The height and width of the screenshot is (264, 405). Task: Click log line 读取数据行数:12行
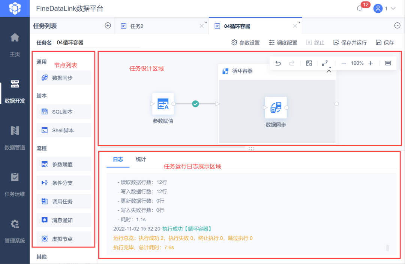coord(142,182)
